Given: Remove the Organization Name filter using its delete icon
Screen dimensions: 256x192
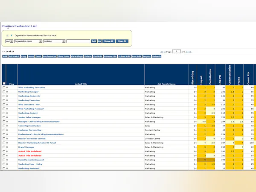Looking at the screenshot, I should coord(7,35).
